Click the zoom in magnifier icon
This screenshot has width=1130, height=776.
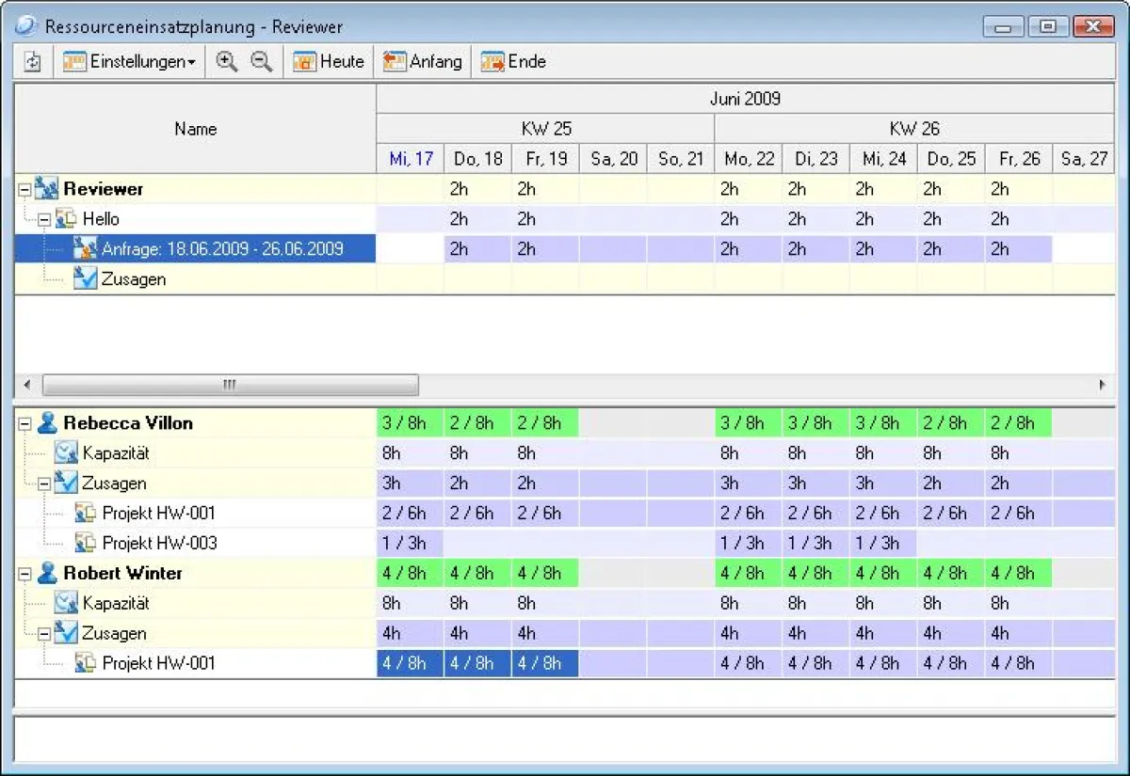[x=226, y=62]
